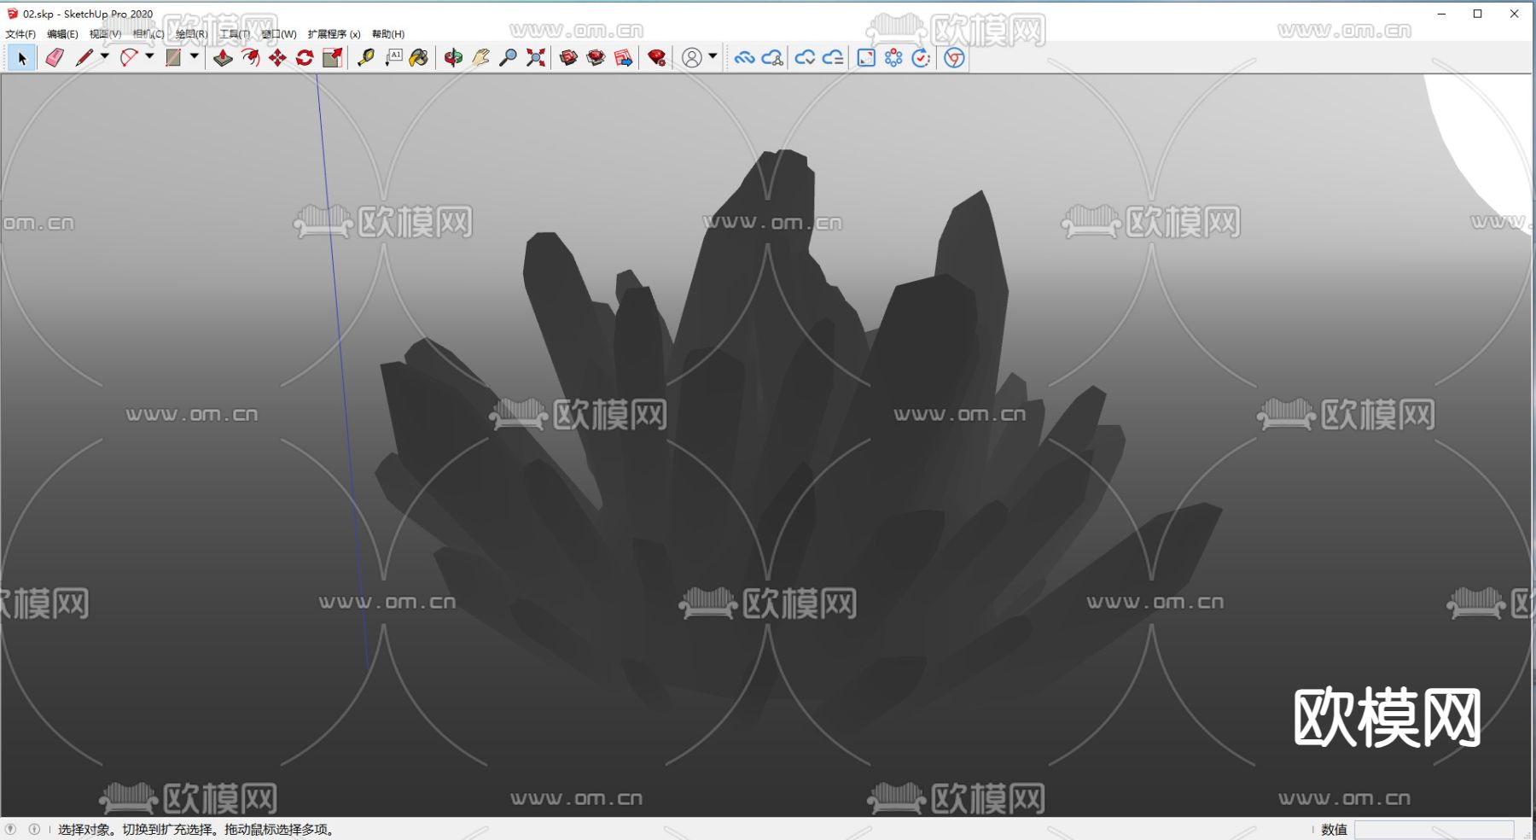Viewport: 1536px width, 840px height.
Task: Activate the Push/Pull tool
Action: pos(223,58)
